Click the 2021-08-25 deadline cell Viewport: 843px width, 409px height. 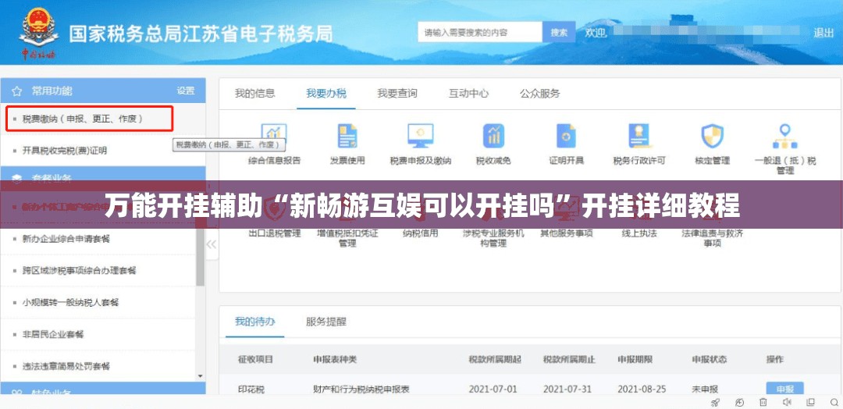(x=642, y=389)
